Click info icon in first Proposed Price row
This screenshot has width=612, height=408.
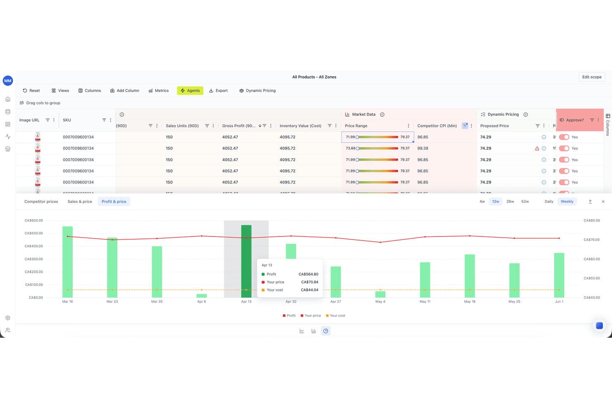coord(544,137)
